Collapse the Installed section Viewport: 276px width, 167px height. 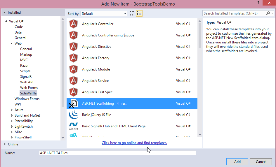(4, 13)
